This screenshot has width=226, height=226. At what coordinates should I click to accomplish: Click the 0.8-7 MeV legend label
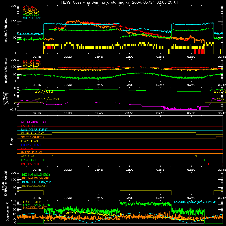(31, 66)
